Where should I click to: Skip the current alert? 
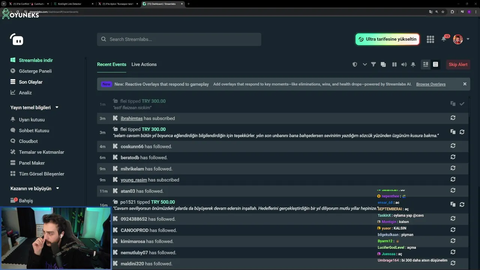458,64
